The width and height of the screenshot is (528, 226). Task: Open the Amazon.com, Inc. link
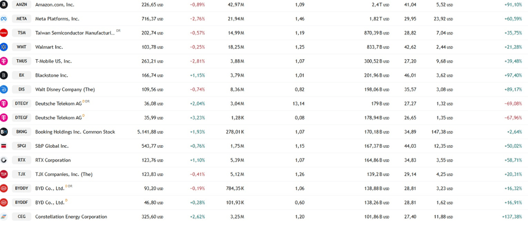pyautogui.click(x=55, y=5)
